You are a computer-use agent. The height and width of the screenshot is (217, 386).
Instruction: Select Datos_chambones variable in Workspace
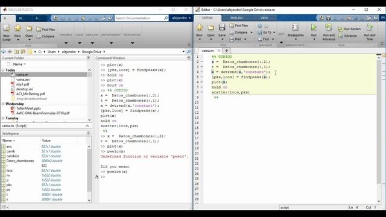[20, 161]
